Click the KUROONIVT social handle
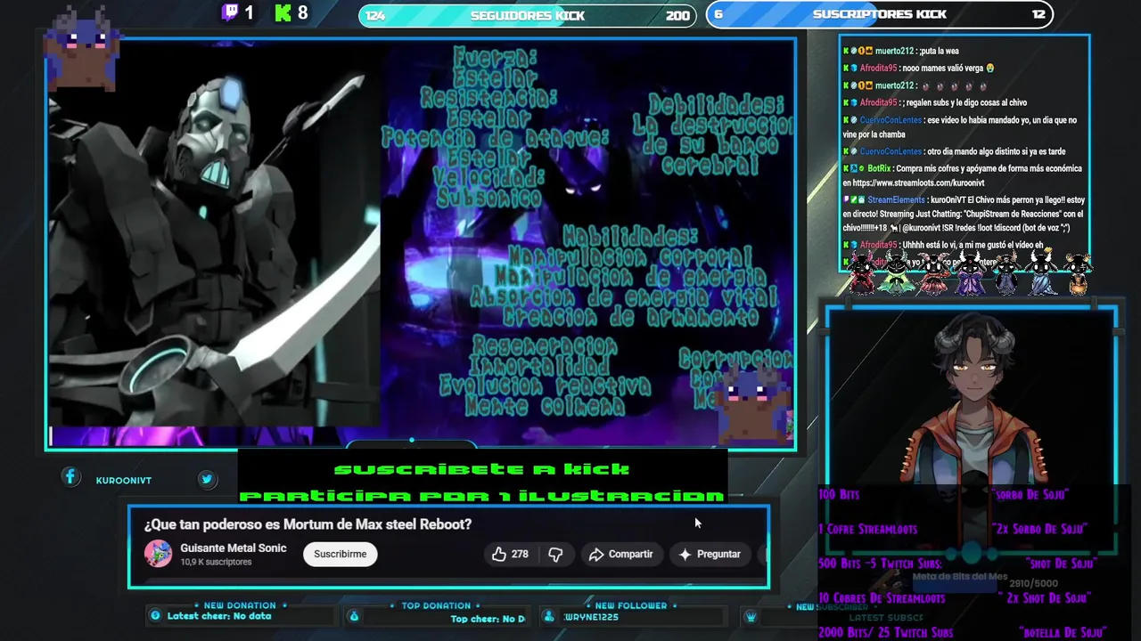The width and height of the screenshot is (1141, 641). [124, 480]
